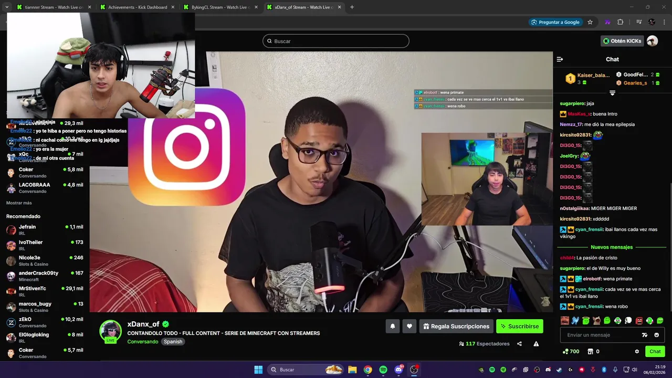
Task: Open Windows Start menu
Action: 258,370
